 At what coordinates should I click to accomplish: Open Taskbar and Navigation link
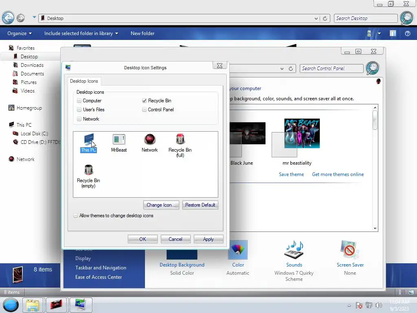pyautogui.click(x=101, y=268)
